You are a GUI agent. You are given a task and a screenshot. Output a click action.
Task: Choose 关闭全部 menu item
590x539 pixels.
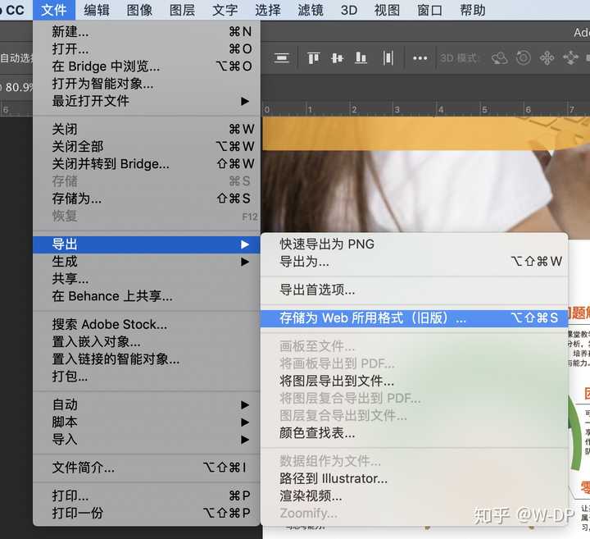pyautogui.click(x=147, y=147)
